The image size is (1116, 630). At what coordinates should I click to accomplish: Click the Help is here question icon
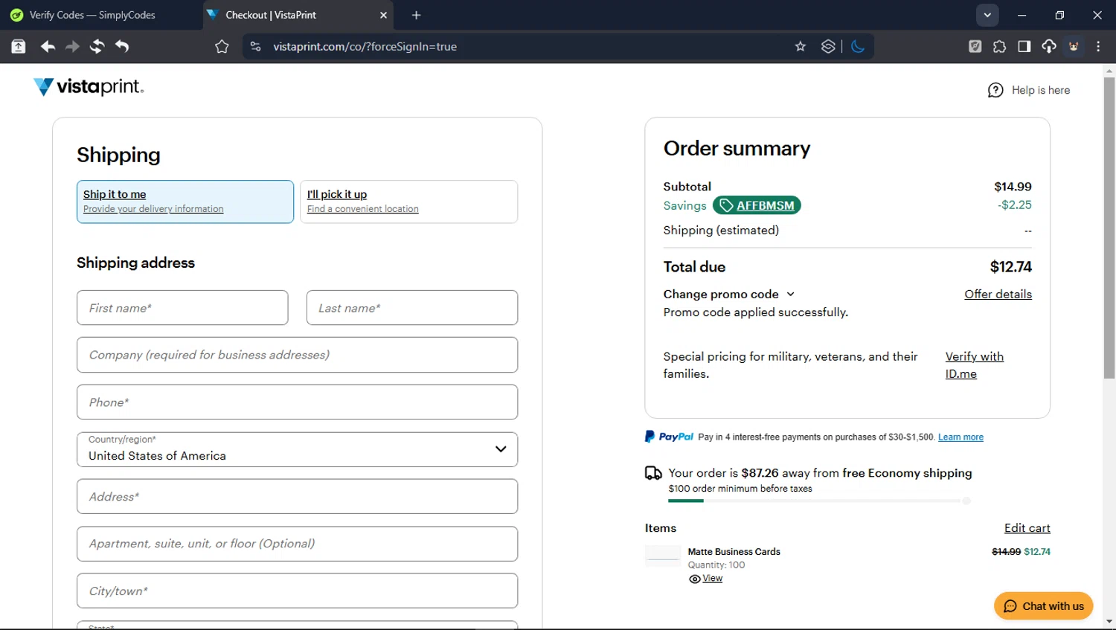tap(995, 90)
